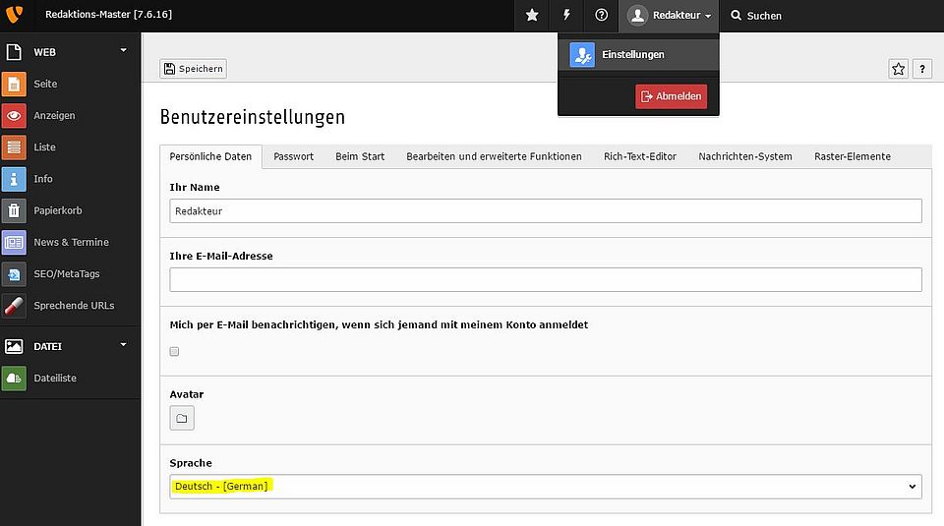This screenshot has height=526, width=944.
Task: Open News & Termine module
Action: tap(70, 242)
